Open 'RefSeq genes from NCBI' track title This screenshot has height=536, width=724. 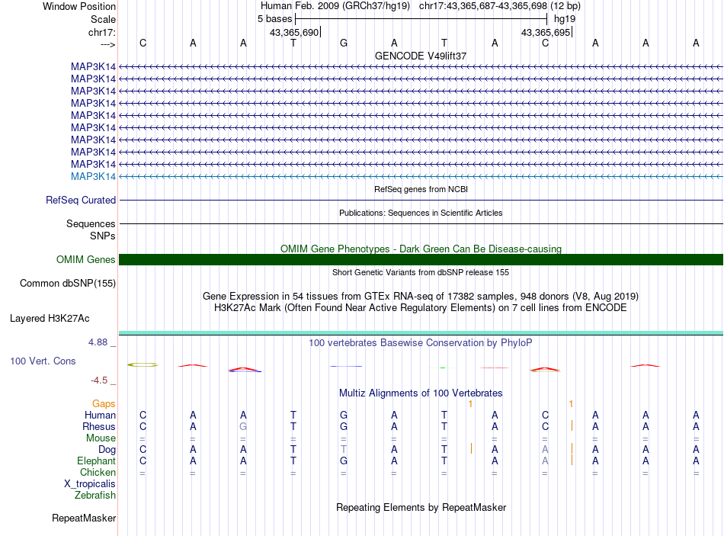pos(421,189)
